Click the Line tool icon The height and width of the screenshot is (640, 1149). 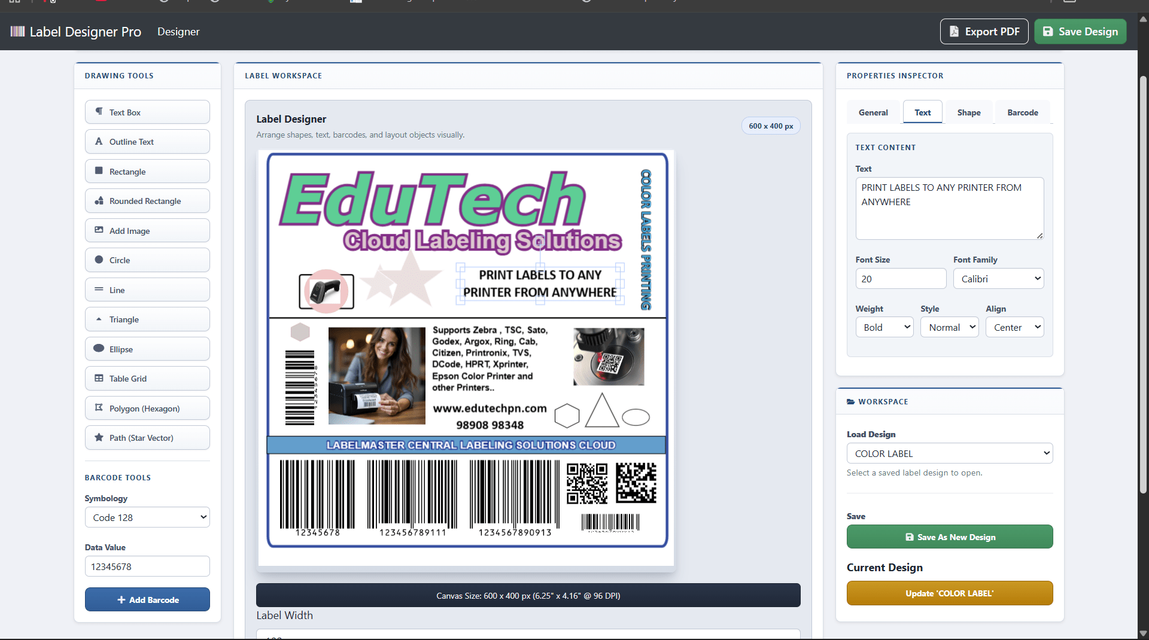(99, 289)
